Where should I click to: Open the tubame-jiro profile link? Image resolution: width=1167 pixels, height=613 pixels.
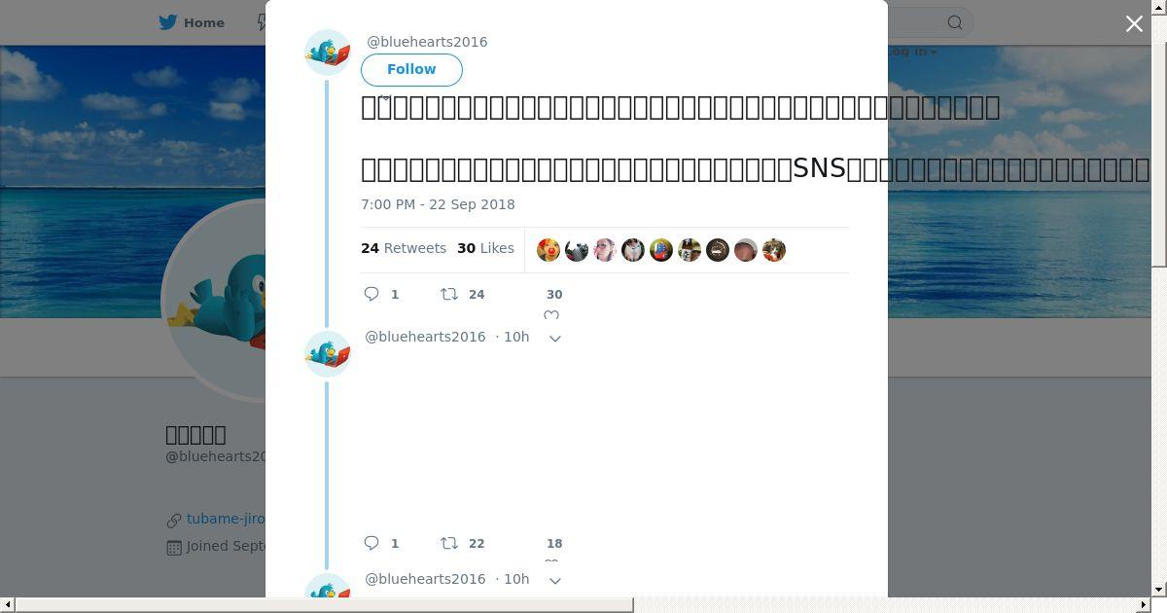point(226,520)
